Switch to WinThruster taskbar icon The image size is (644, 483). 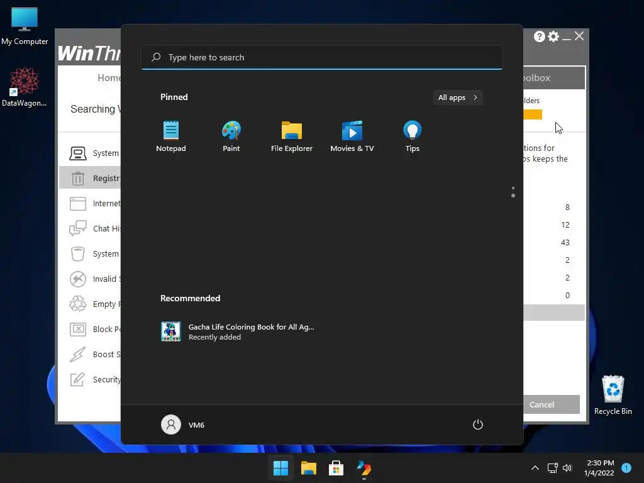point(364,468)
